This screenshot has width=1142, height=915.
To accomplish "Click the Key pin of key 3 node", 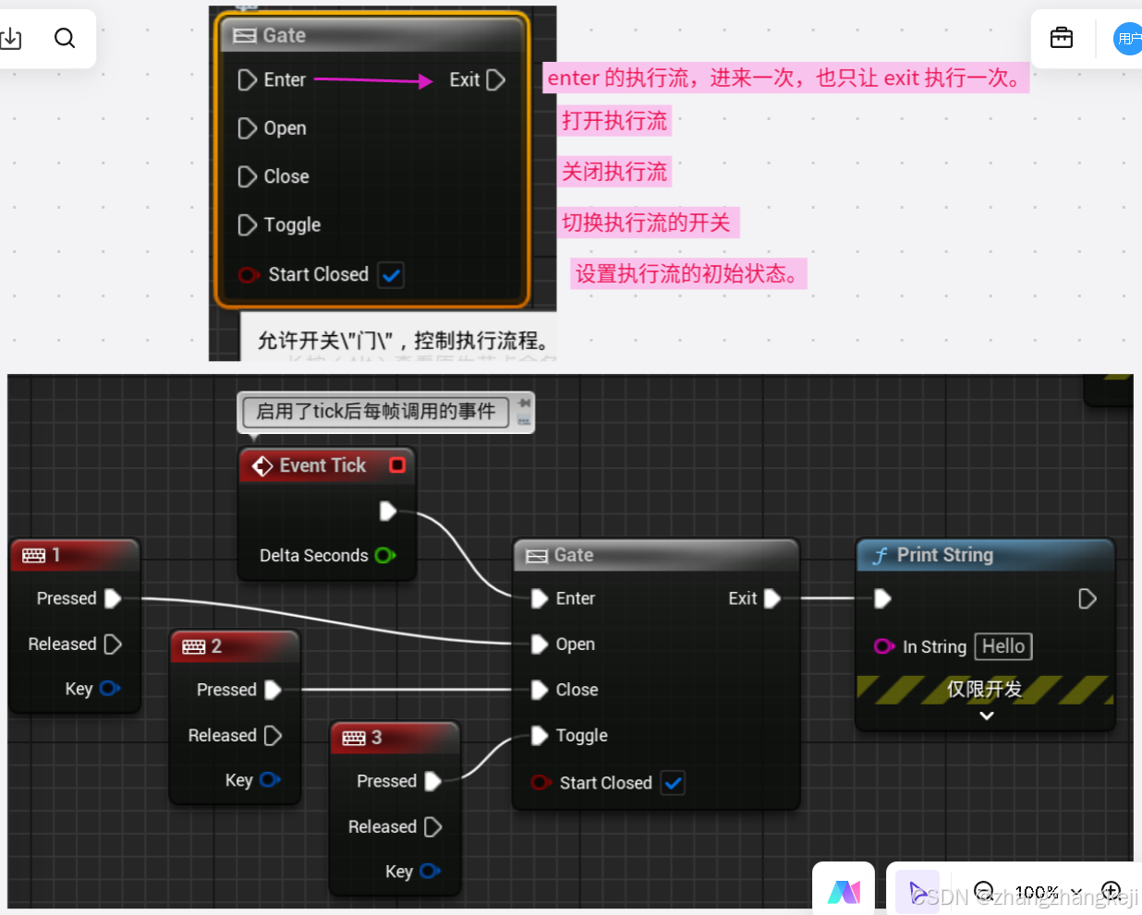I will tap(430, 871).
